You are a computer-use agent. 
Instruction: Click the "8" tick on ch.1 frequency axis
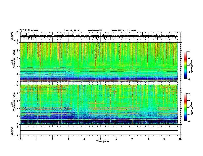[x=18, y=50]
